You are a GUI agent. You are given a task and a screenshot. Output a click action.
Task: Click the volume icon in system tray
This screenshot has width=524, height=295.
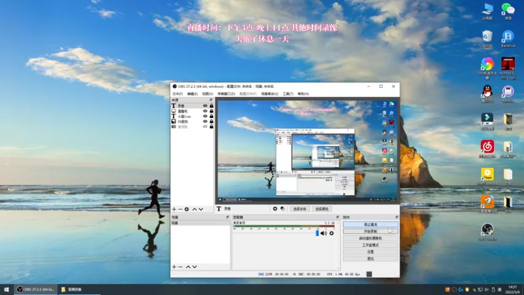click(487, 290)
